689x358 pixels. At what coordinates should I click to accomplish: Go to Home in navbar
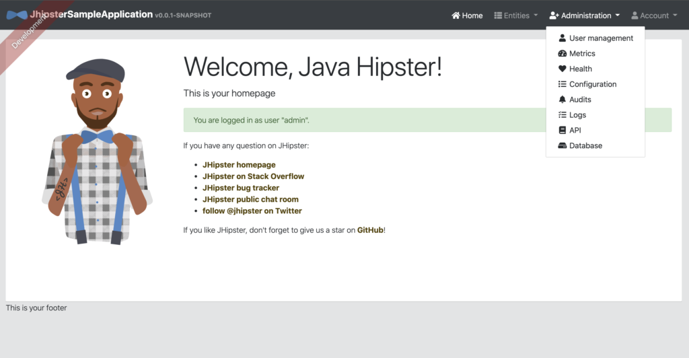click(x=467, y=15)
